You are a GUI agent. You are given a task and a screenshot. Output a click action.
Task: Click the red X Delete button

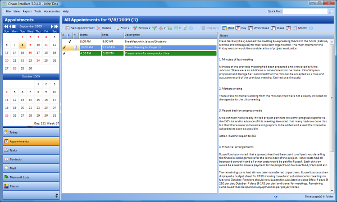[x=104, y=28]
